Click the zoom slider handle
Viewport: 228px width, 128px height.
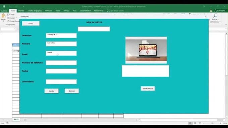tap(212, 123)
